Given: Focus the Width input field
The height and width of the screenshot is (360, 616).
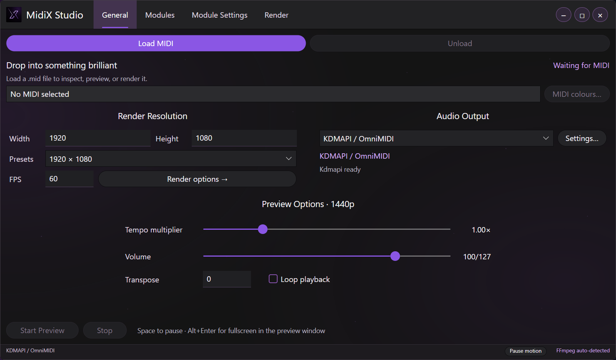Looking at the screenshot, I should [x=98, y=138].
